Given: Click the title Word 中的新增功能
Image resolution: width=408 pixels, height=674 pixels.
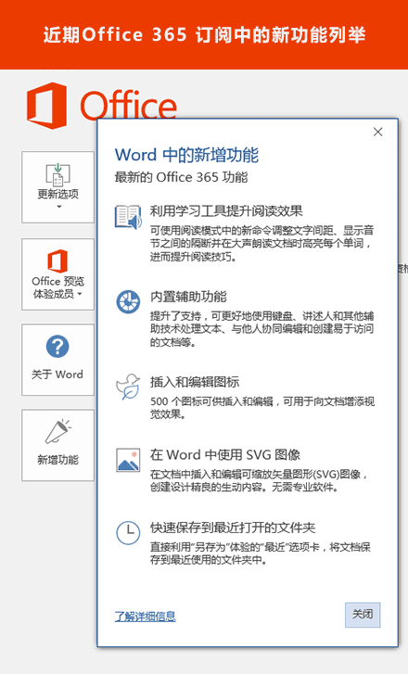Looking at the screenshot, I should tap(186, 155).
